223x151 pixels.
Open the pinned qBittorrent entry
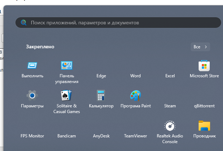tap(204, 106)
